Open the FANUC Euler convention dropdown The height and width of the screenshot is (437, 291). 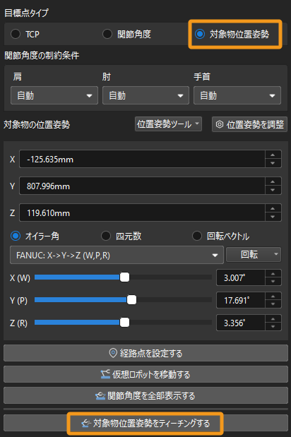pos(117,255)
